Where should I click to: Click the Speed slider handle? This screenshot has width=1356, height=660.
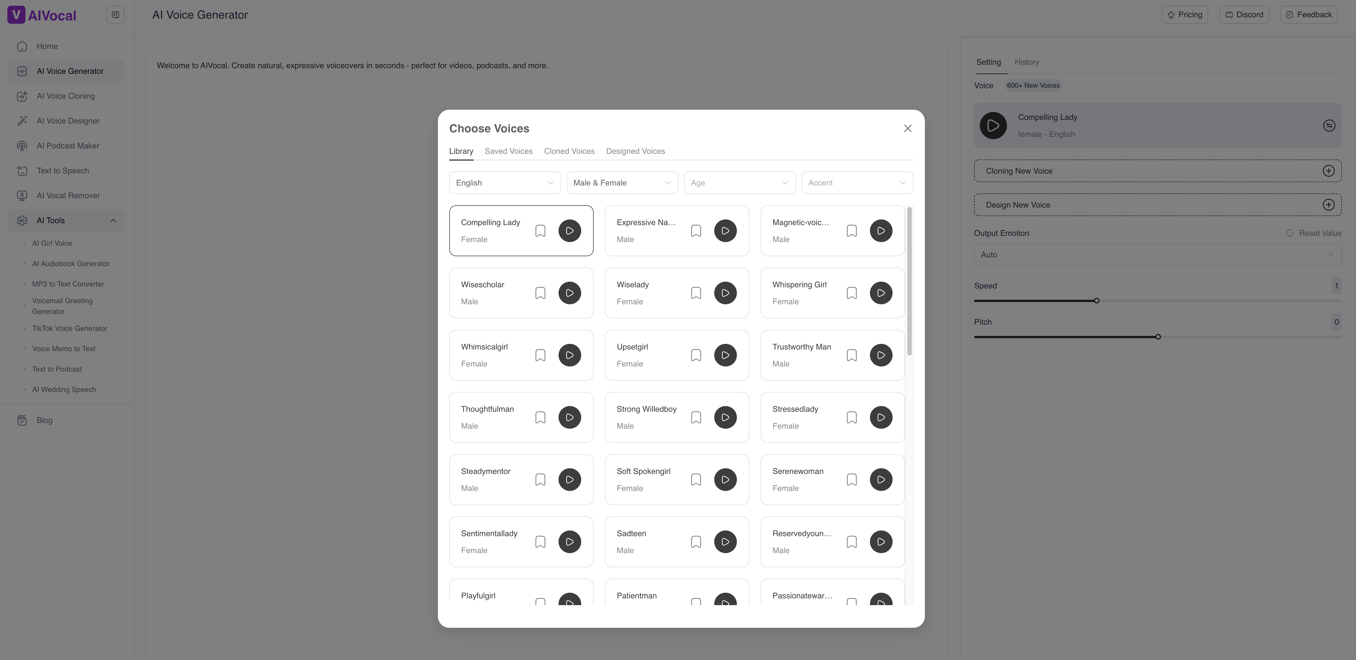1096,301
